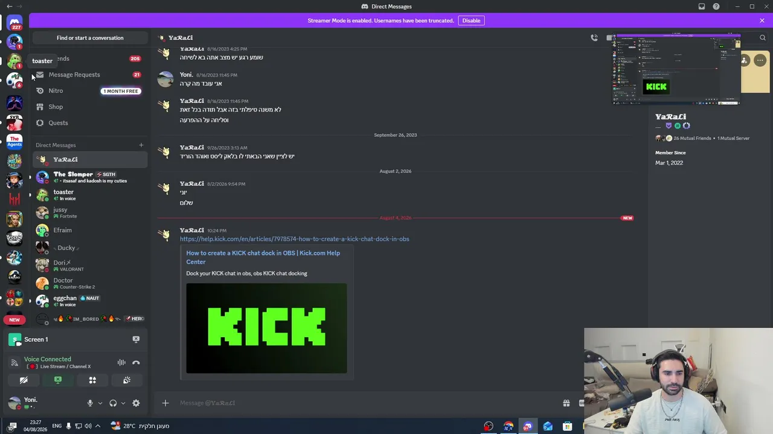
Task: Open more options on YaRaLi's profile
Action: (x=760, y=60)
